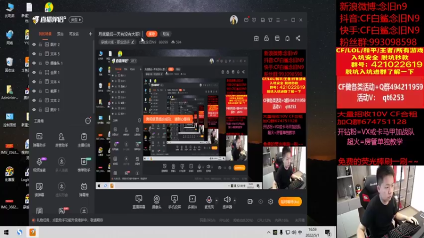Toggle visibility of 文本 2 layer
Viewport: 424px width, 238px height.
tap(34, 100)
